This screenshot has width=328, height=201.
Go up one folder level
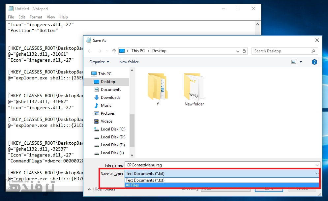pos(114,51)
